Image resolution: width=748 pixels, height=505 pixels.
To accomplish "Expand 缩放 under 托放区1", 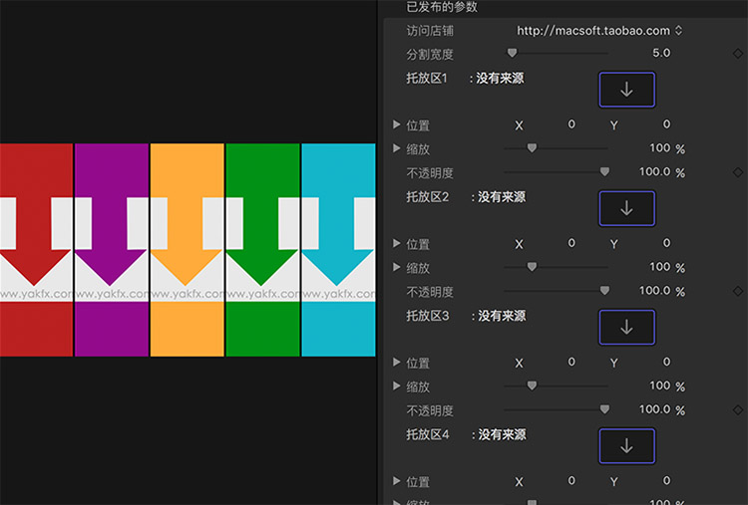I will tap(396, 148).
